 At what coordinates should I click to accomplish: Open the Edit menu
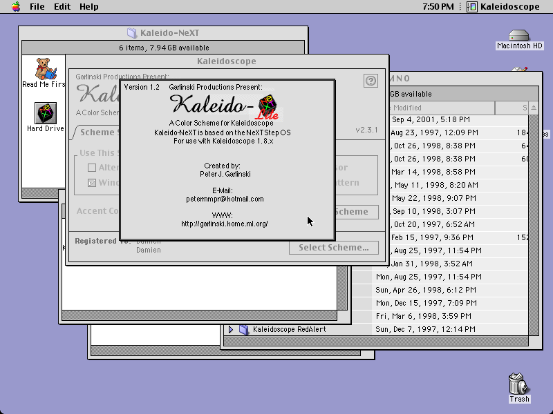(x=62, y=6)
